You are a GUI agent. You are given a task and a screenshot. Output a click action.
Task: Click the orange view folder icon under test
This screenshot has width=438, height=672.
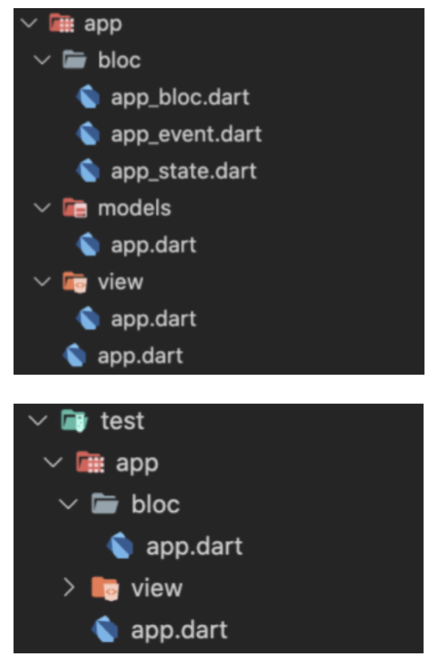pos(105,587)
